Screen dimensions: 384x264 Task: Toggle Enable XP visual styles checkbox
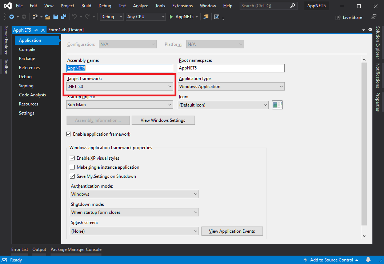click(72, 158)
